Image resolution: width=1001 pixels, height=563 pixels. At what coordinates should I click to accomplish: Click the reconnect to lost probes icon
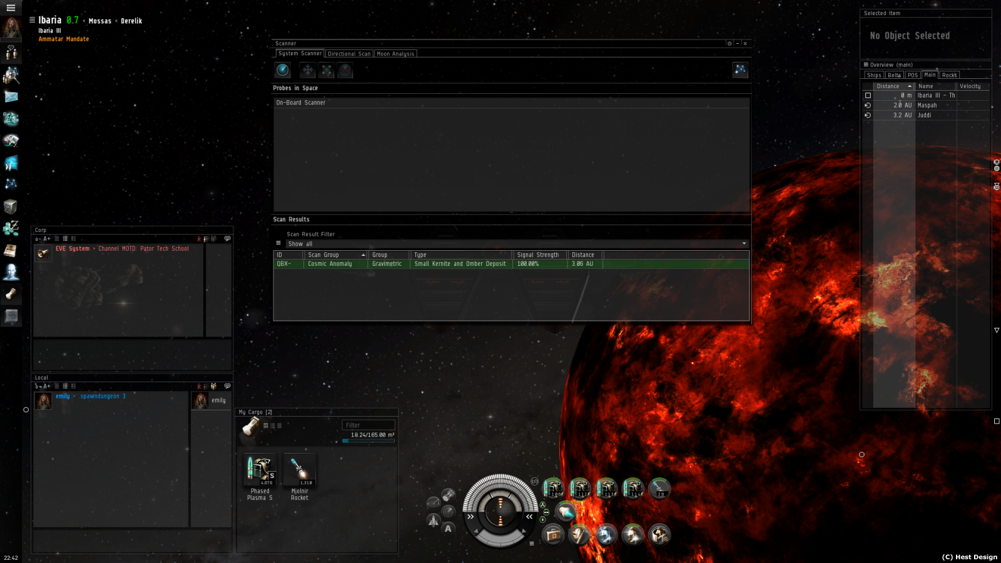327,70
